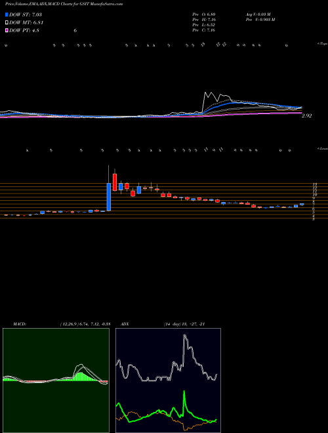Image resolution: width=328 pixels, height=433 pixels.
Task: Select the 'Avg V: 0.03 M' value
Action: coord(259,14)
